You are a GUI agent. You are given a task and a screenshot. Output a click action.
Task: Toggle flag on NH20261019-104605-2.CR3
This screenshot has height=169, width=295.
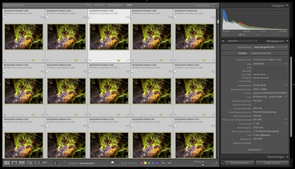coord(132,17)
